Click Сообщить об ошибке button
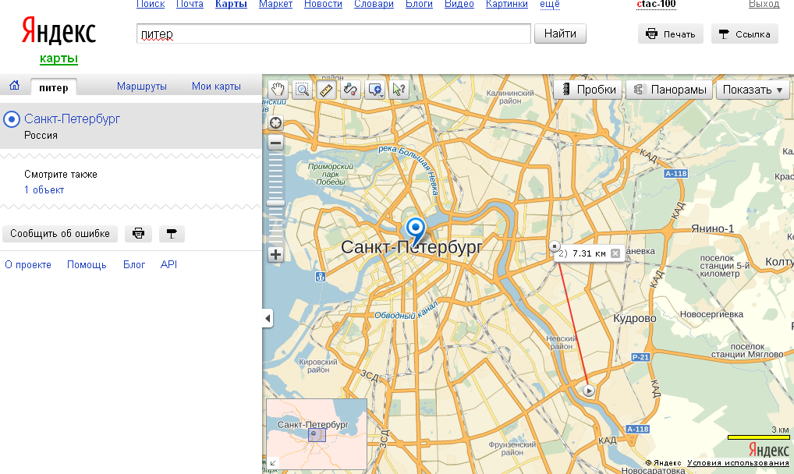Screen dimensions: 794x474 tap(60, 233)
